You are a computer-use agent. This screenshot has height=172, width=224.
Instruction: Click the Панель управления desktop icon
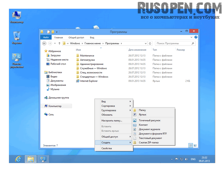(16, 58)
